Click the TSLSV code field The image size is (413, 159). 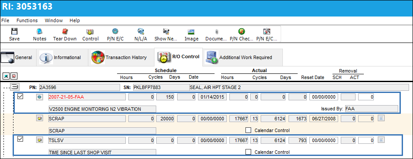point(87,140)
